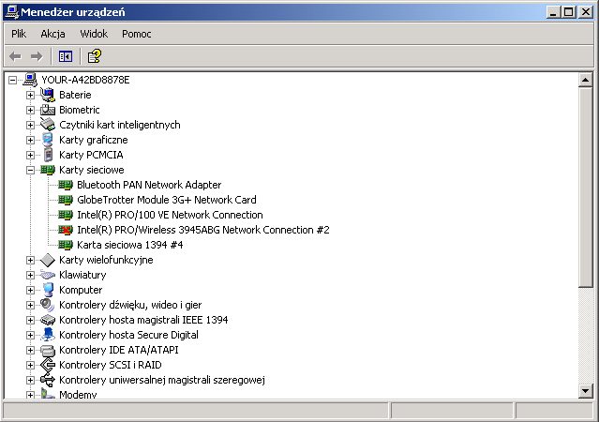This screenshot has height=422, width=599.
Task: Click the USB controllers icon
Action: click(x=48, y=380)
